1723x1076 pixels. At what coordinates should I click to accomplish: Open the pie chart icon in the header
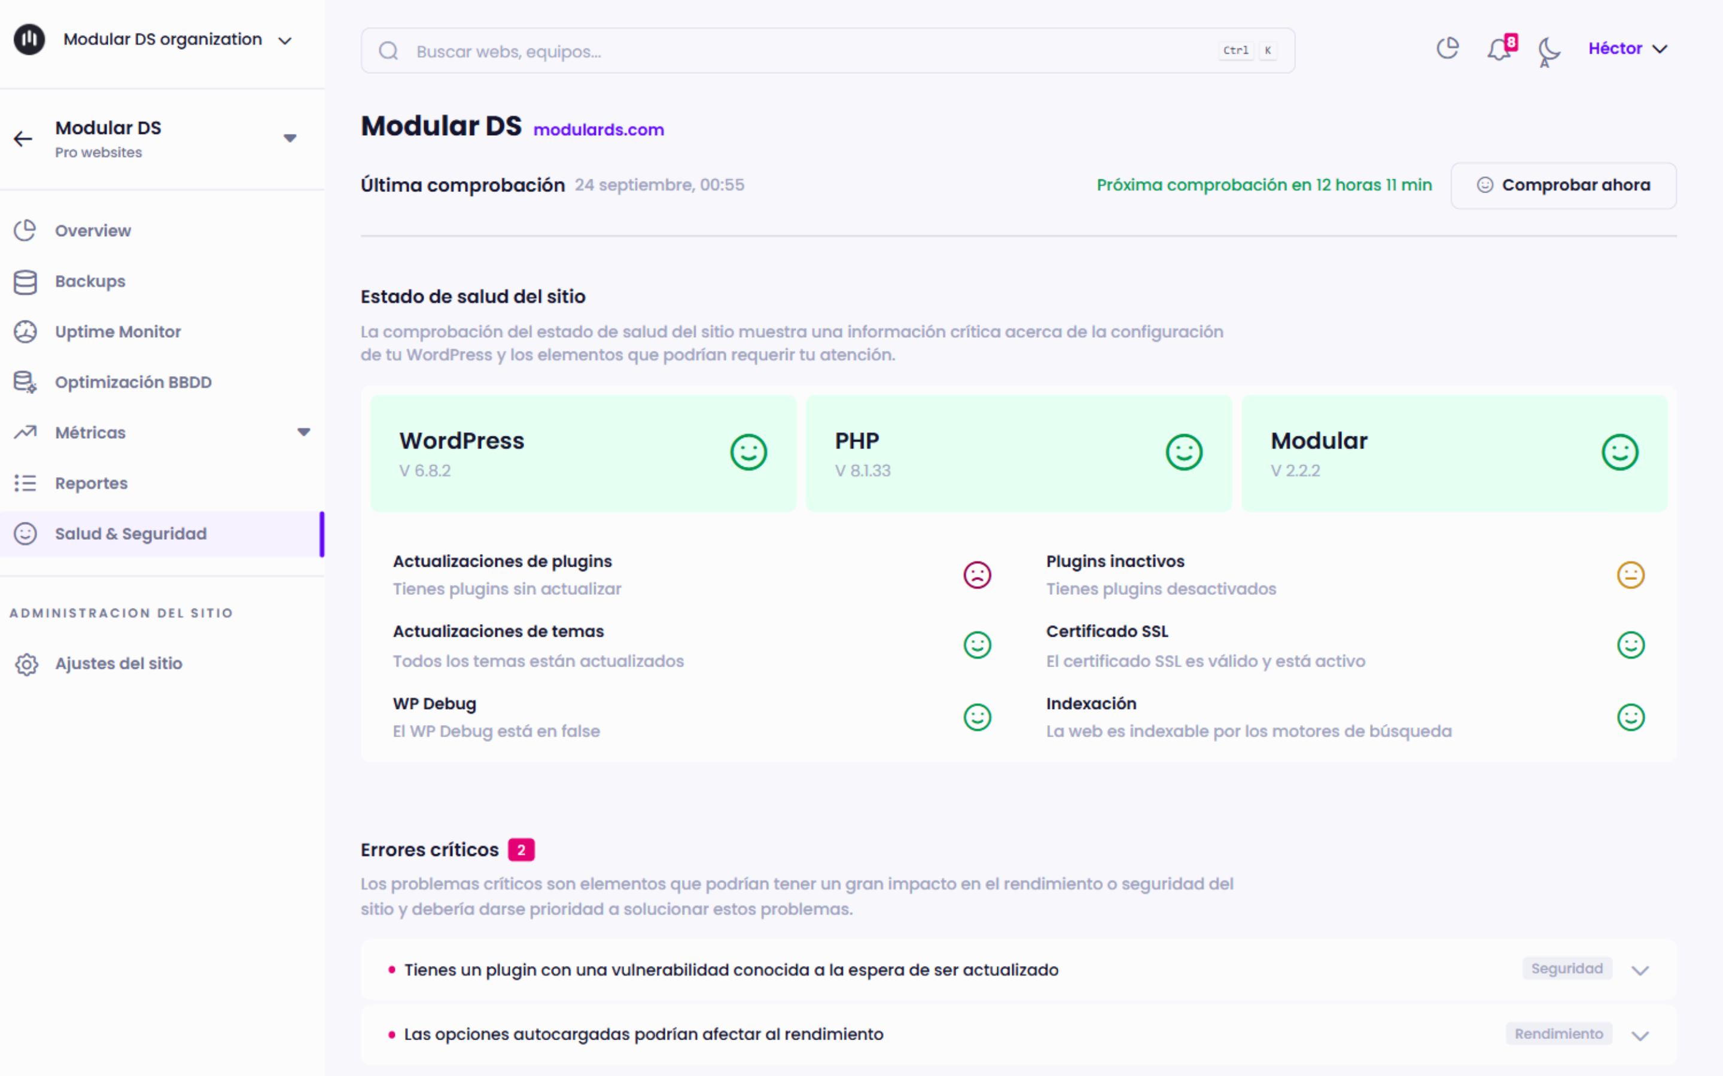[x=1447, y=48]
